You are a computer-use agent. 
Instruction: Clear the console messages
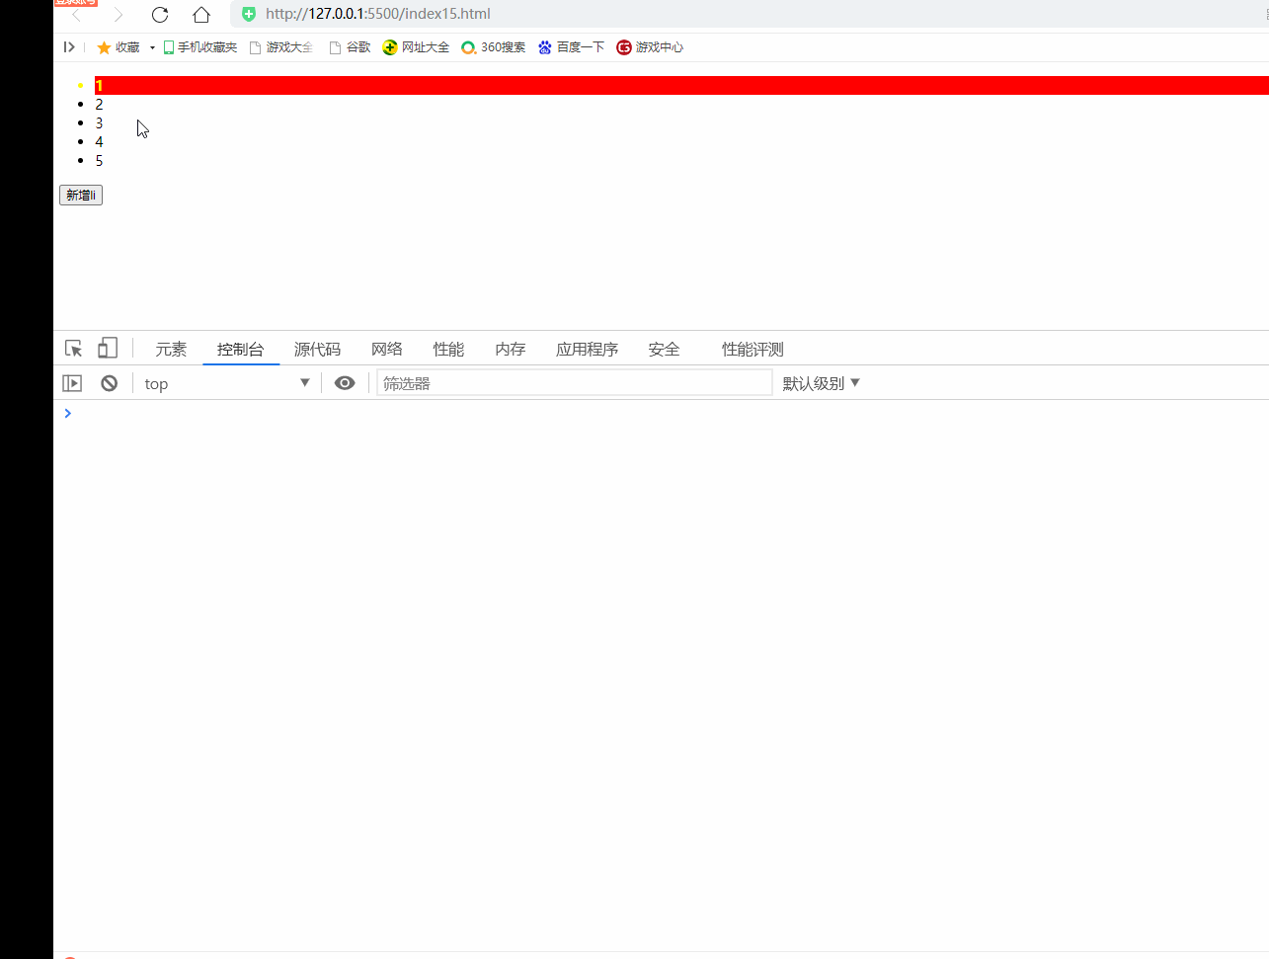coord(109,382)
